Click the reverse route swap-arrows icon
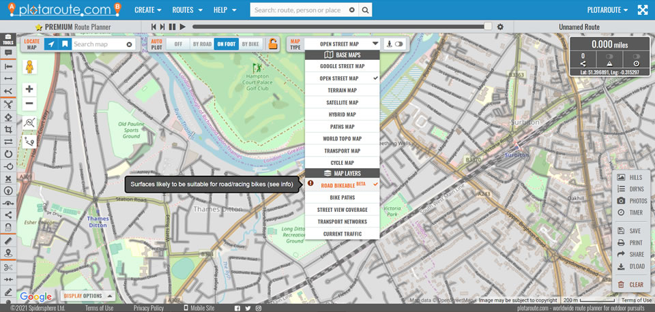 8,142
